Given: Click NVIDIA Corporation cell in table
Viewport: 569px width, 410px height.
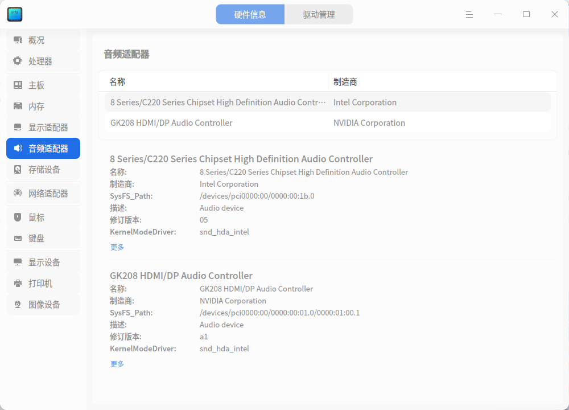Looking at the screenshot, I should (369, 123).
